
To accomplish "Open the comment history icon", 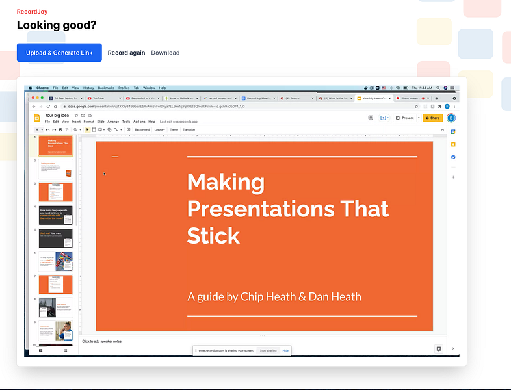I will point(371,118).
